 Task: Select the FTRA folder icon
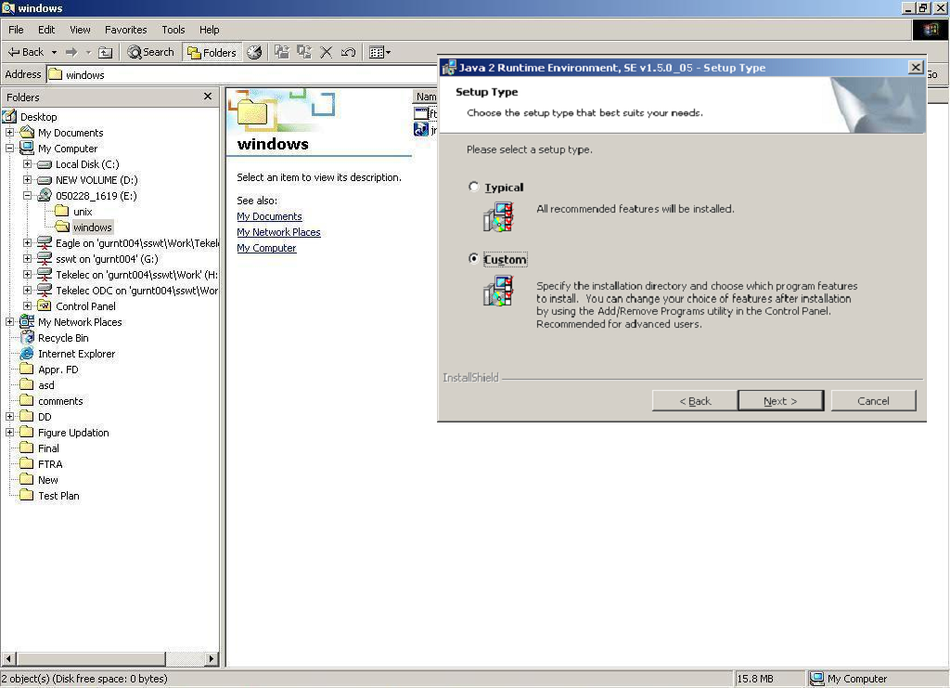(27, 463)
